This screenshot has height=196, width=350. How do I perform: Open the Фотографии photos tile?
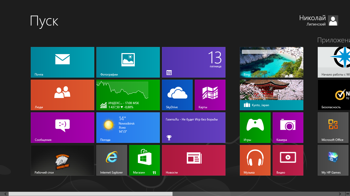tap(128, 62)
